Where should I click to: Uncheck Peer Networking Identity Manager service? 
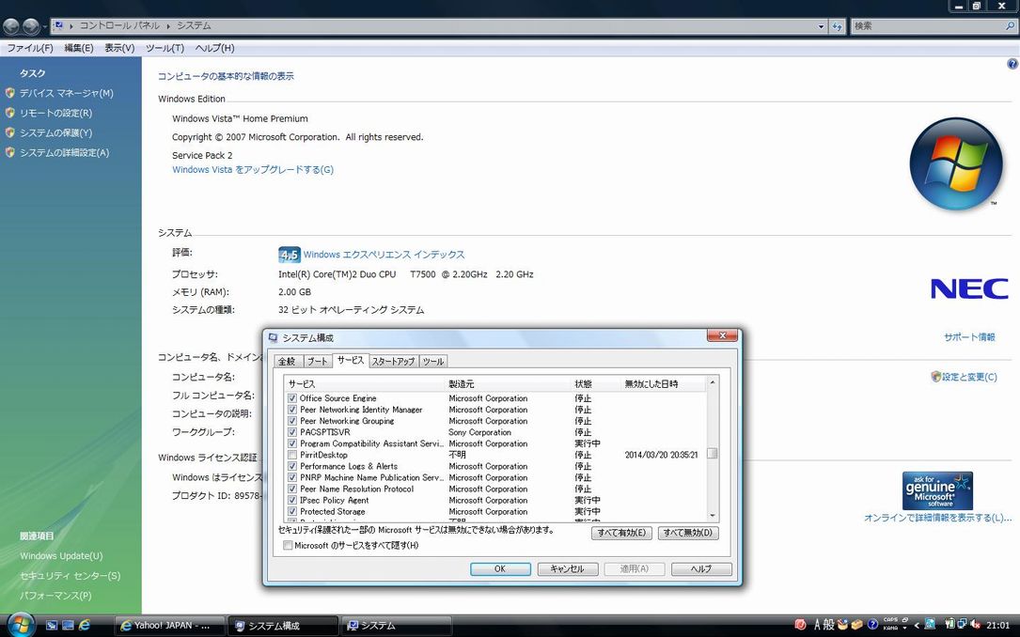tap(292, 411)
